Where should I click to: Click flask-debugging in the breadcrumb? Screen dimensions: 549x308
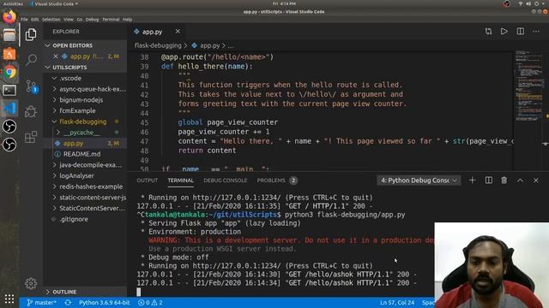point(158,45)
